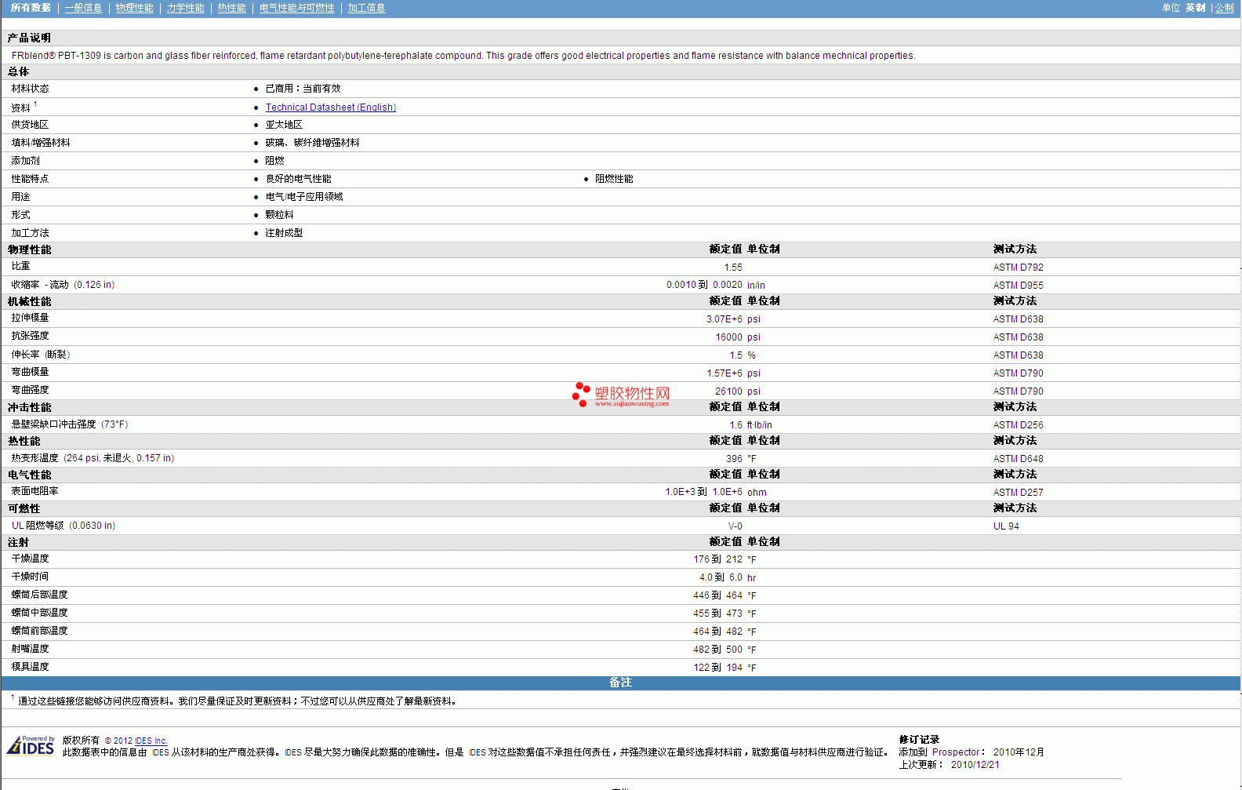This screenshot has height=790, width=1242.
Task: Open the Technical Datasheet (English) link
Action: [330, 107]
